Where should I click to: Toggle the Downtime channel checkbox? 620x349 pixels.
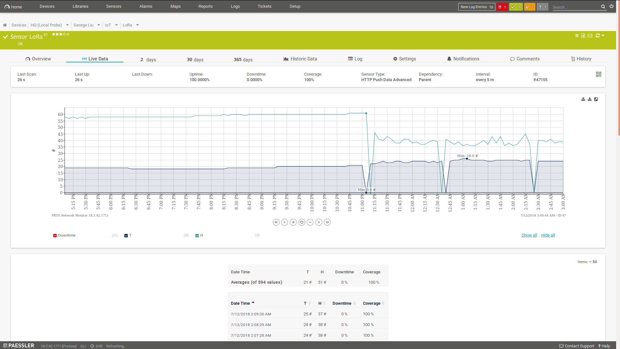point(55,236)
